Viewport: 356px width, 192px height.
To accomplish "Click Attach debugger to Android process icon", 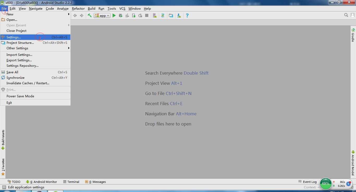I will [x=134, y=16].
